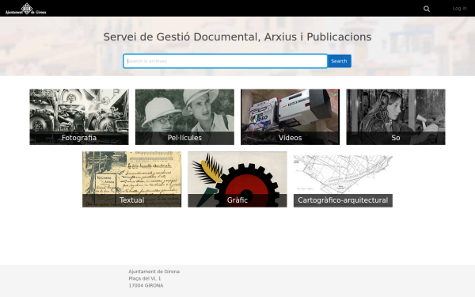The image size is (475, 297).
Task: Click the Log in link
Action: coord(459,9)
